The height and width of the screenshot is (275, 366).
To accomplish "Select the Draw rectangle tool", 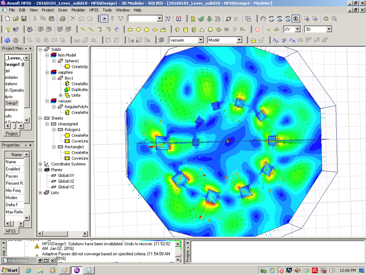I will (130, 29).
